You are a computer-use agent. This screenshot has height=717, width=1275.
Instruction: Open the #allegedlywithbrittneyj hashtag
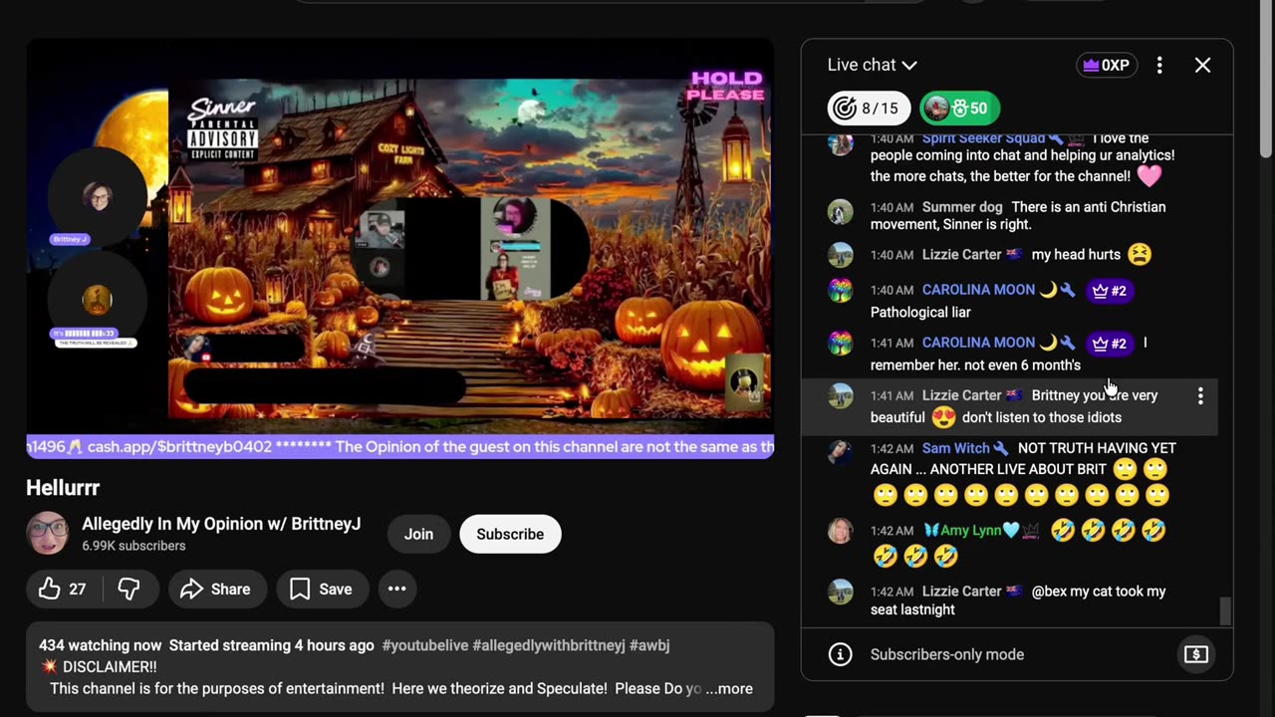tap(549, 645)
